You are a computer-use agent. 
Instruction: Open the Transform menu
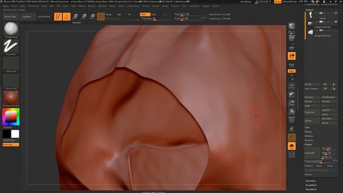click(x=194, y=6)
